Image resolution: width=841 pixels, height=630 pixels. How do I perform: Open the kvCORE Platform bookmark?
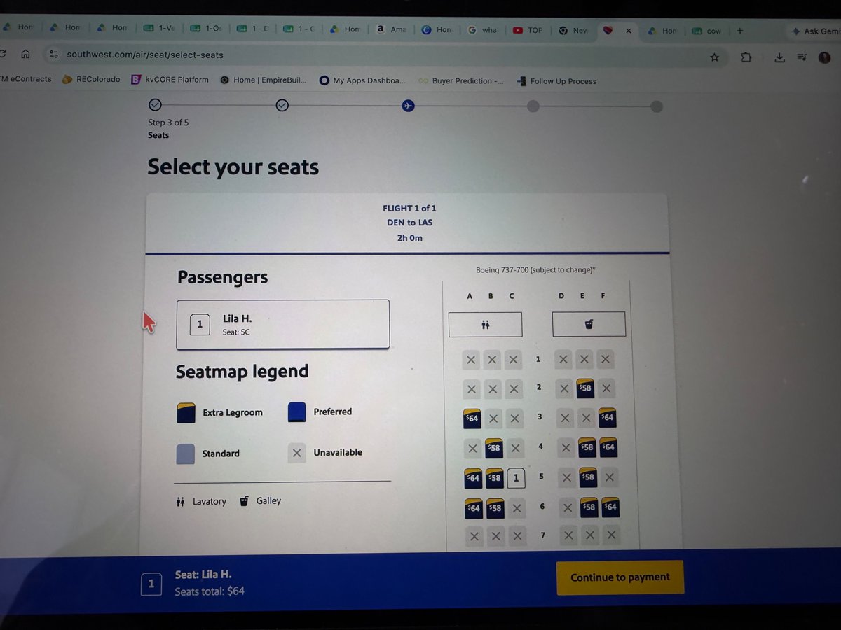point(170,80)
